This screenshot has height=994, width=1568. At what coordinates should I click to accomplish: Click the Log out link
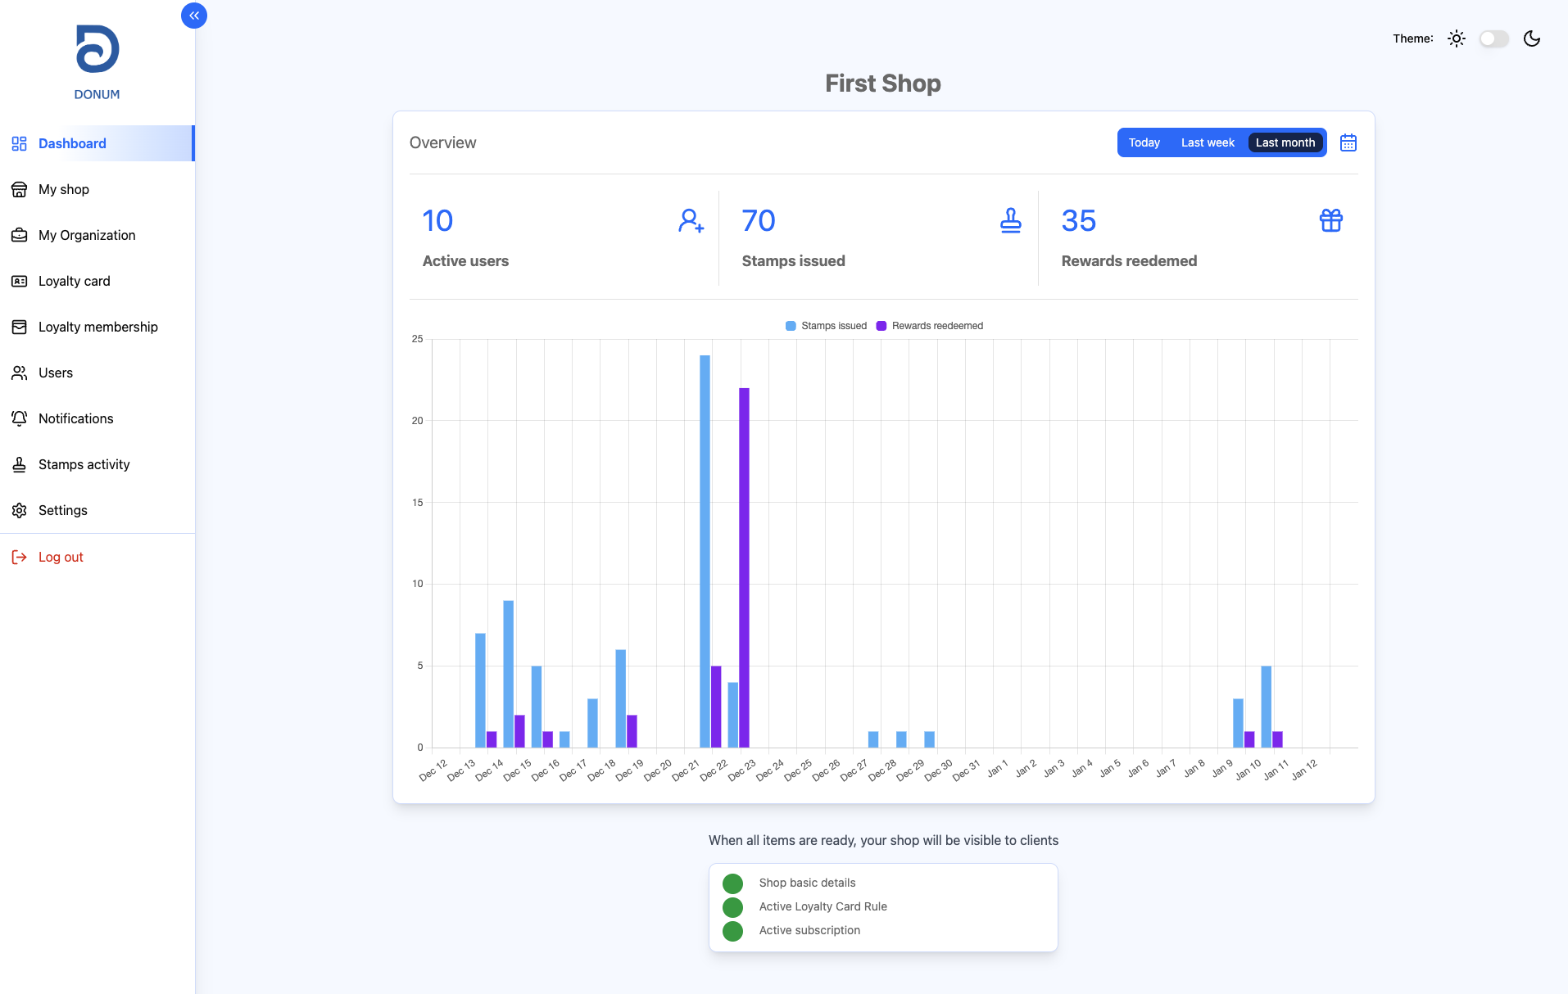[61, 557]
